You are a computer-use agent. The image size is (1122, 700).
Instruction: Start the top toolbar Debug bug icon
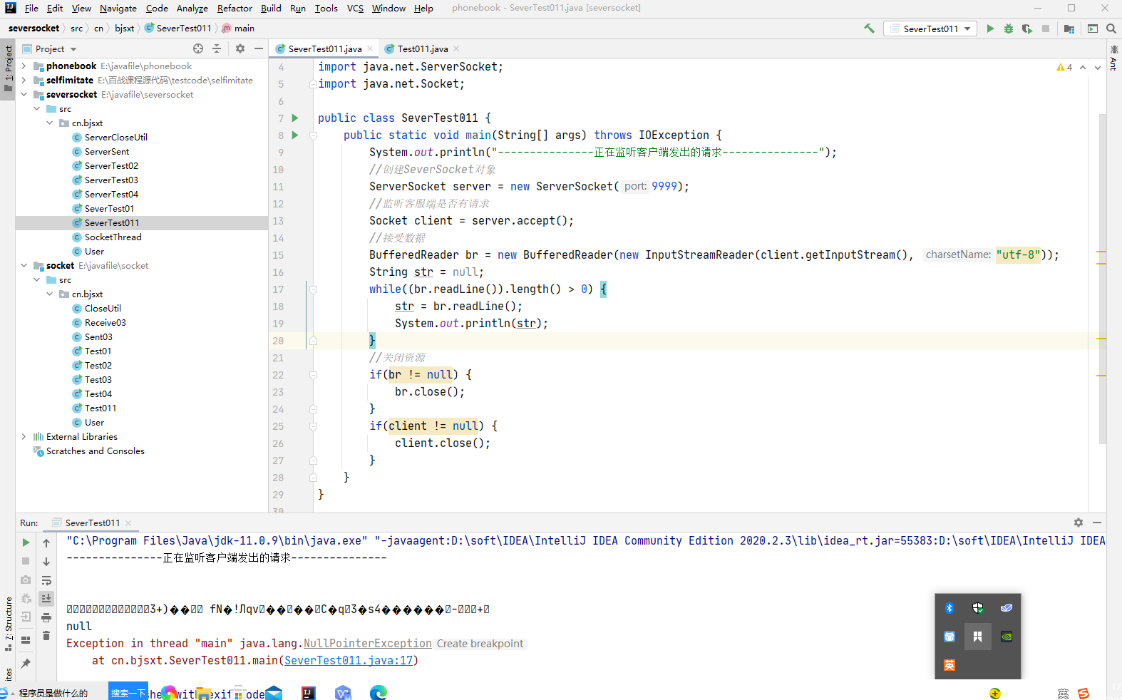[1009, 29]
